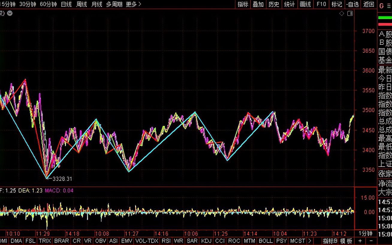
Task: Open the 历史 history button
Action: (x=274, y=4)
